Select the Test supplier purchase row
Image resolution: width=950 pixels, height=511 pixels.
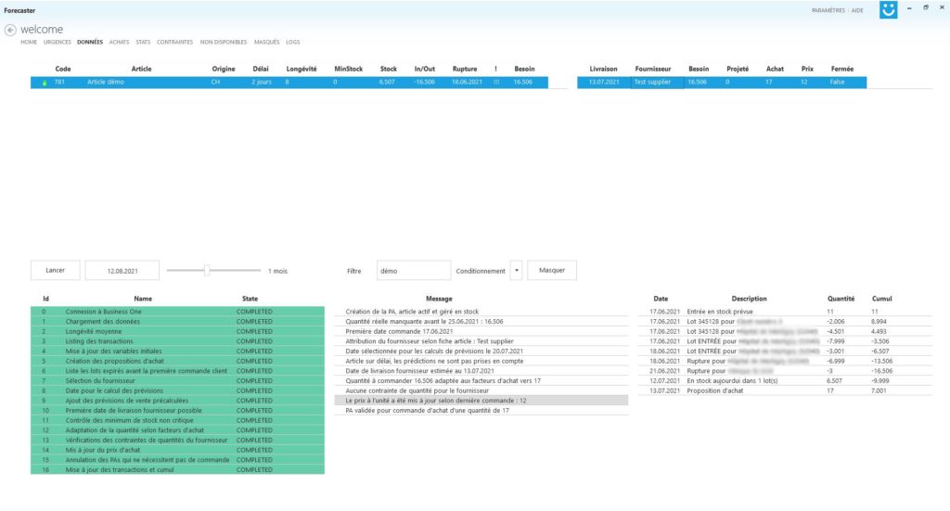point(722,83)
